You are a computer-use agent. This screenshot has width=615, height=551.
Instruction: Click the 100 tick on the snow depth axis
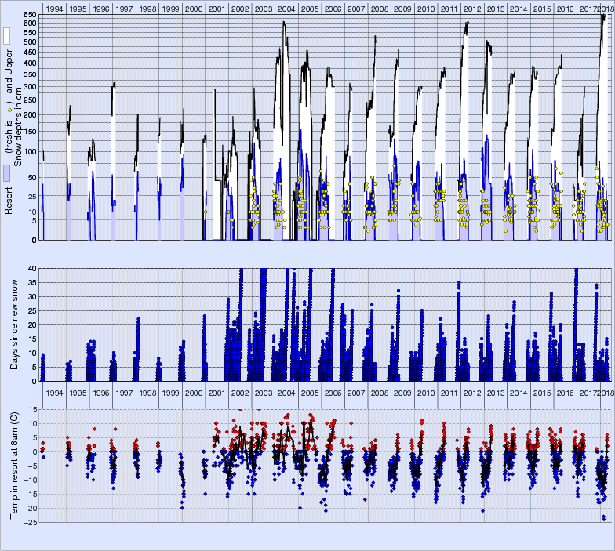[x=30, y=152]
